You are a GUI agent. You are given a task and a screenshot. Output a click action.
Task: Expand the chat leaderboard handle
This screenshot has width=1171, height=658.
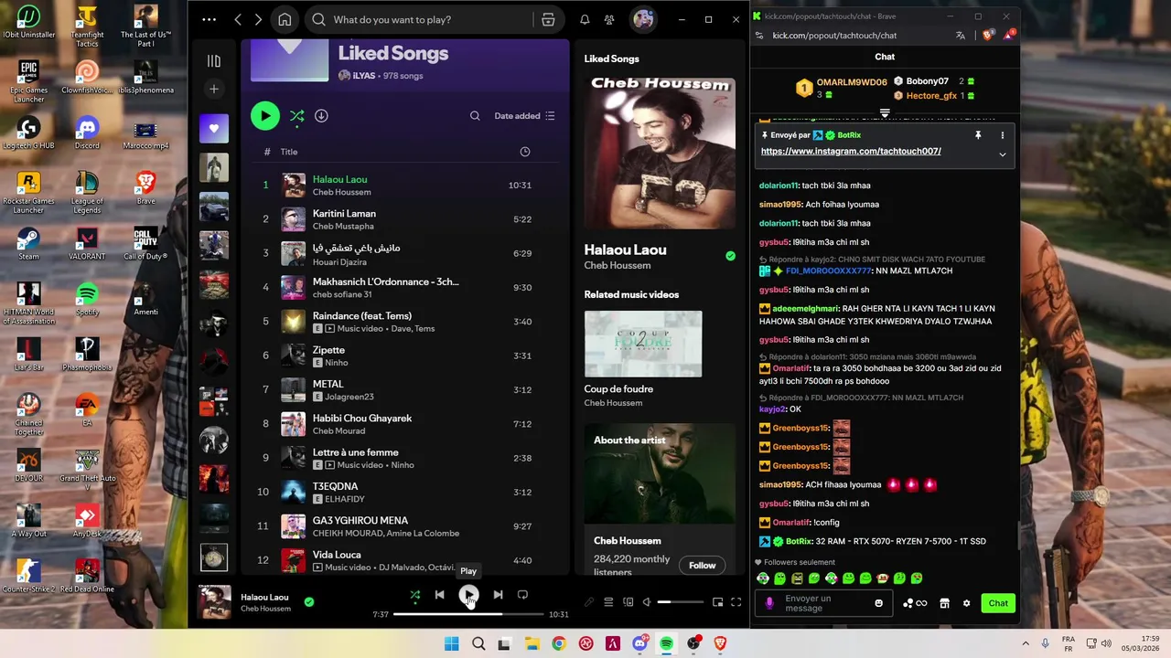pos(885,113)
